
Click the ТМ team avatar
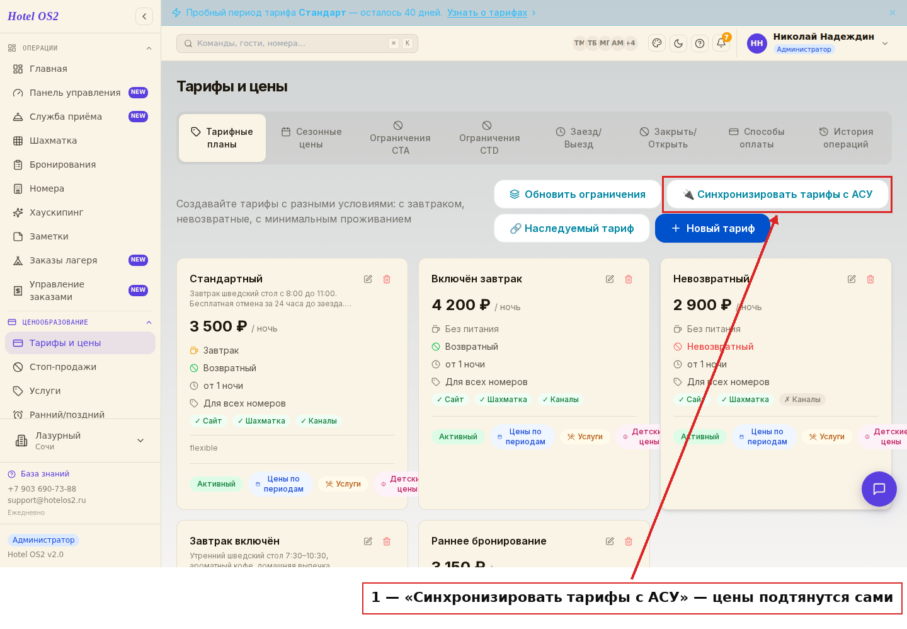(579, 43)
